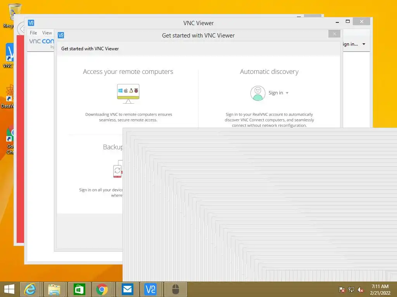Screen dimensions: 397x297
Task: Click the Access your remote computers heading
Action: [128, 72]
